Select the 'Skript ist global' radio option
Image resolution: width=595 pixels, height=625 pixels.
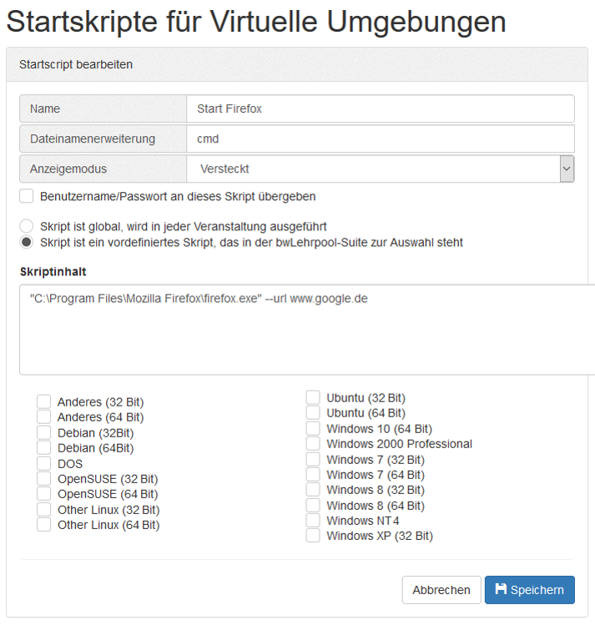click(x=27, y=226)
